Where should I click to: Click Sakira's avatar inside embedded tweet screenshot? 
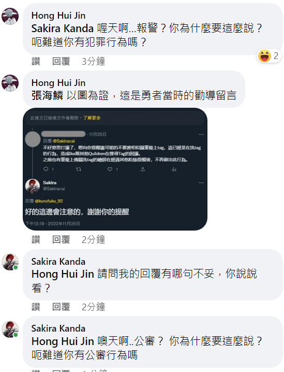click(33, 186)
